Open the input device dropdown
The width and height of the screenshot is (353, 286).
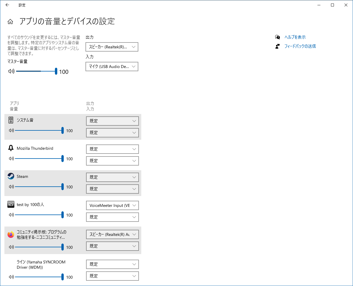tap(112, 66)
